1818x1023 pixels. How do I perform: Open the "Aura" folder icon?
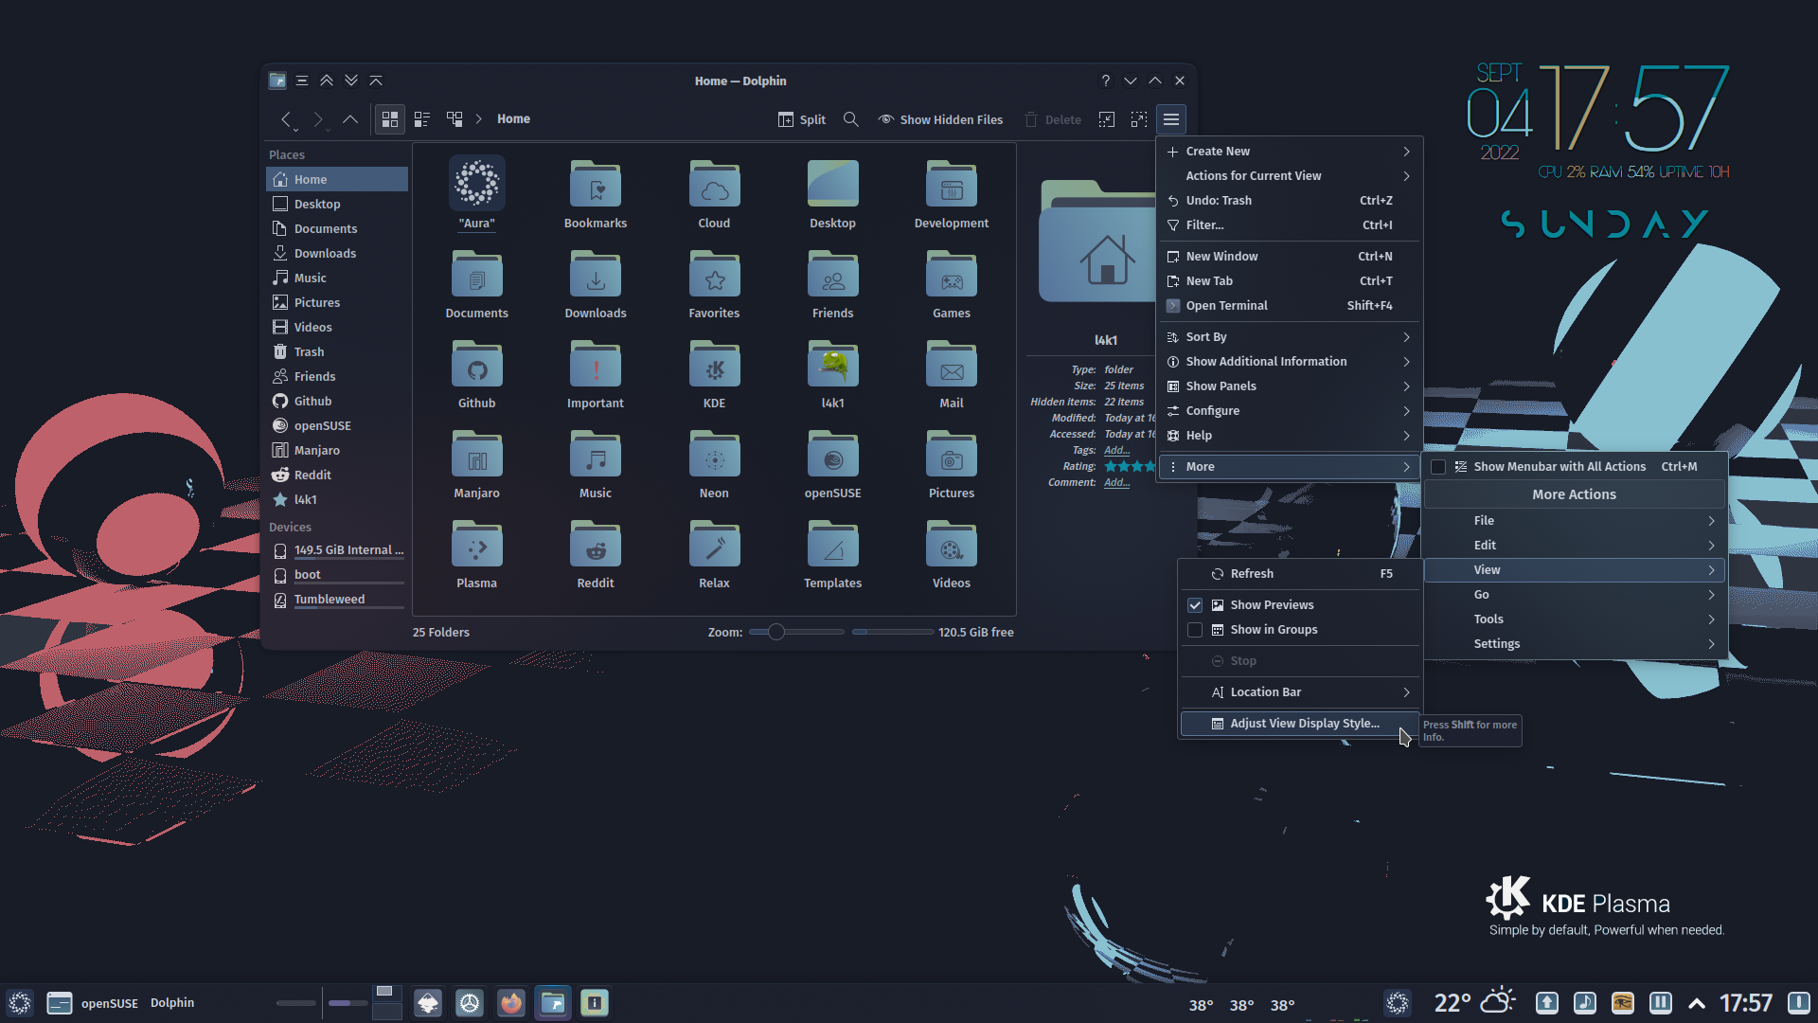point(477,184)
